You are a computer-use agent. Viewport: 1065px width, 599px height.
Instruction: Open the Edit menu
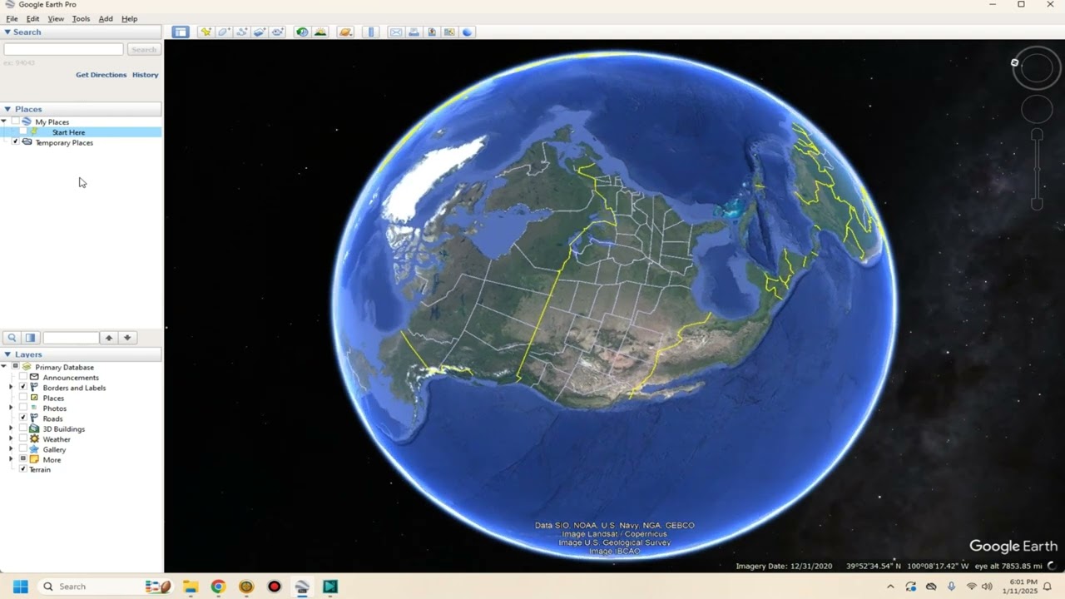click(32, 18)
